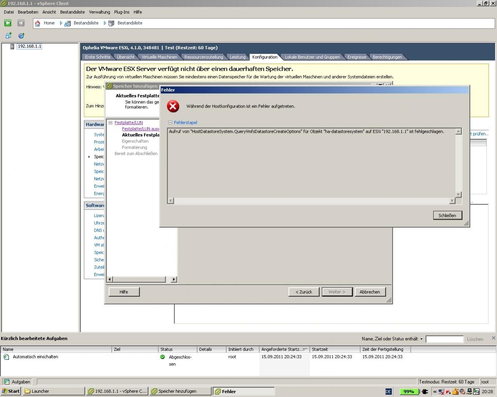Open the Hilfe menu
The image size is (497, 397).
(138, 12)
